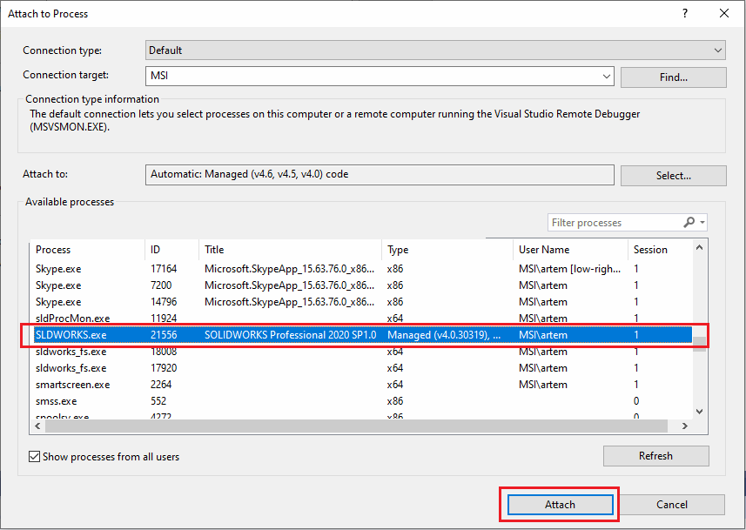Click the Select... button

(x=673, y=176)
